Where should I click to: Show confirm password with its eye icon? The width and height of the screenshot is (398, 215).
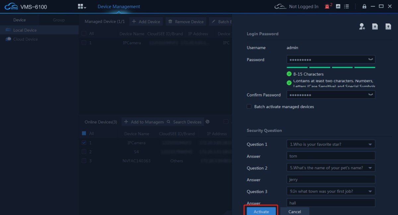370,95
